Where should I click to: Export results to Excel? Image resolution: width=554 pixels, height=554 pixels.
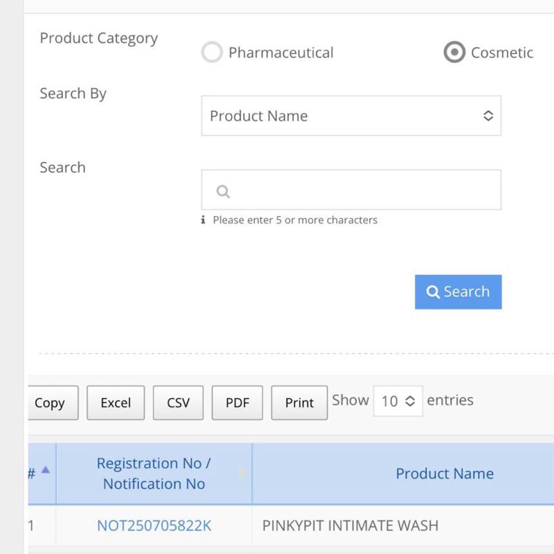tap(116, 403)
